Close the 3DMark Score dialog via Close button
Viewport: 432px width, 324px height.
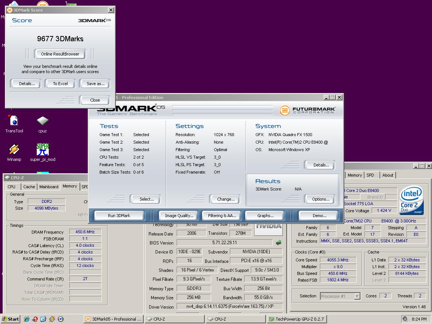(95, 100)
